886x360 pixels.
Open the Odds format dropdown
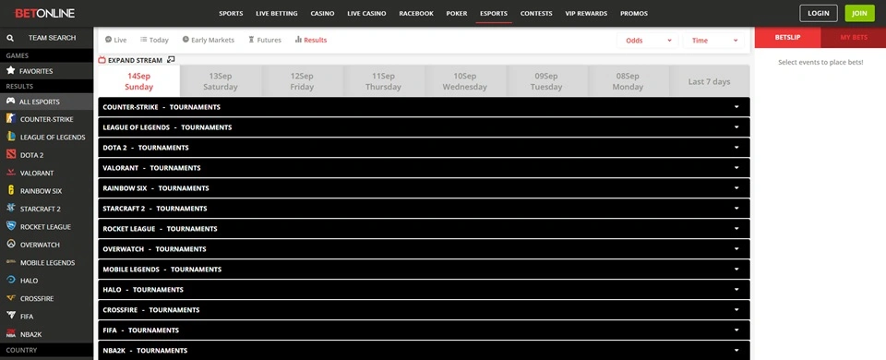click(648, 40)
